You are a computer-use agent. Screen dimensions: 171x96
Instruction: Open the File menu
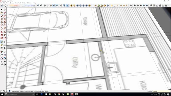coord(1,3)
